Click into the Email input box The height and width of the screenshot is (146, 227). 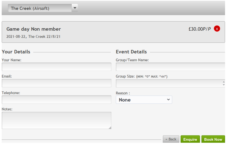tap(56, 83)
